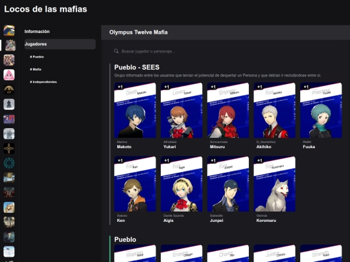Click the +1 badge on Aigis's card
The width and height of the screenshot is (350, 262).
pyautogui.click(x=167, y=160)
